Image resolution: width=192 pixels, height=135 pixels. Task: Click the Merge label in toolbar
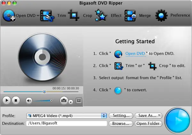pyautogui.click(x=145, y=16)
